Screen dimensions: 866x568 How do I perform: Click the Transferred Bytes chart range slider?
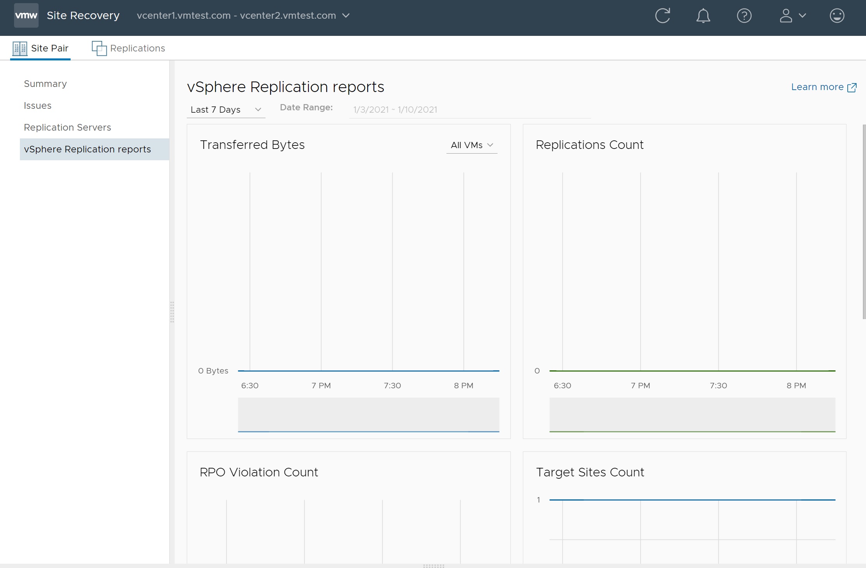coord(368,414)
